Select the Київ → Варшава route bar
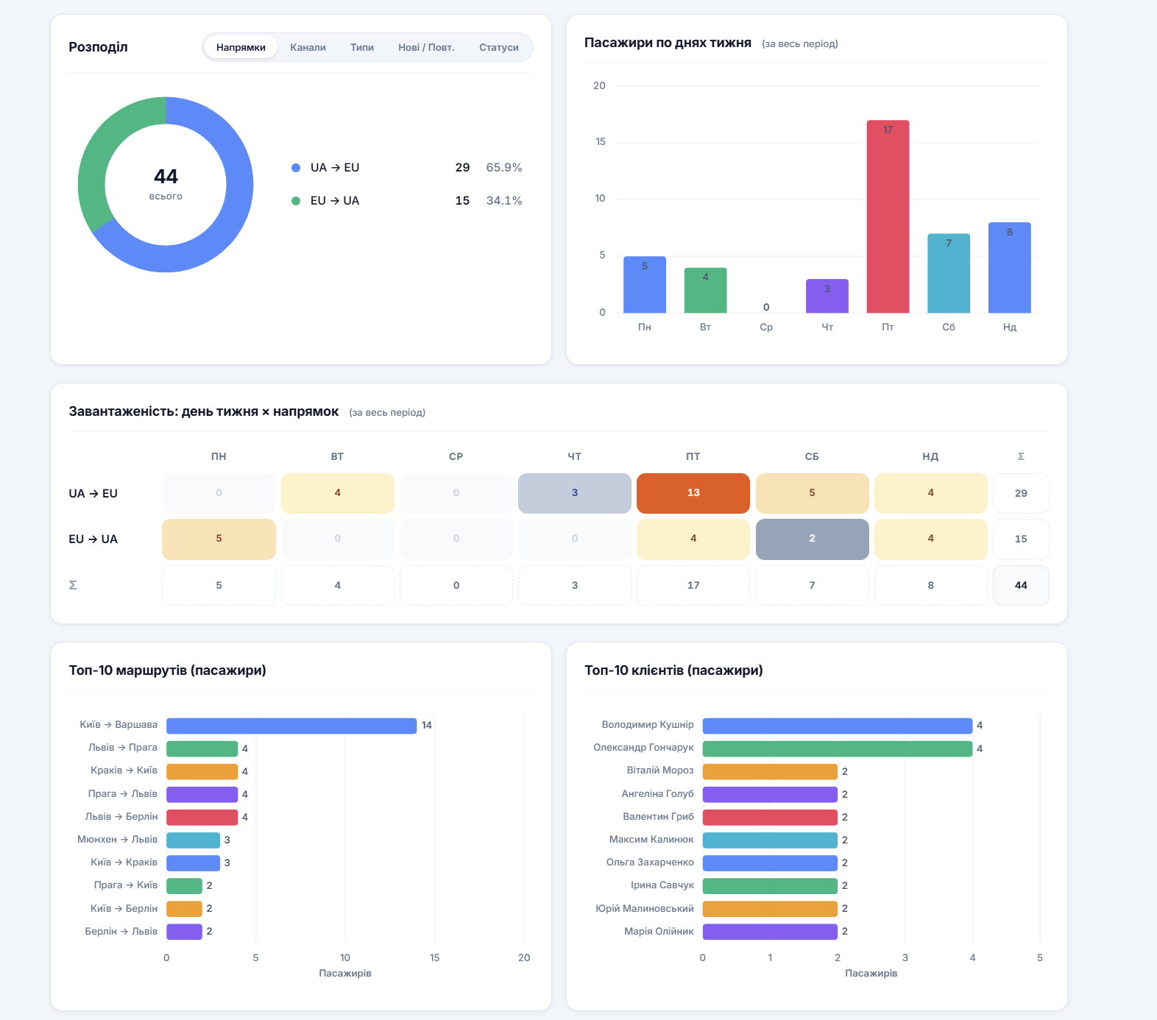Screen dimensions: 1157x1020 (x=291, y=726)
